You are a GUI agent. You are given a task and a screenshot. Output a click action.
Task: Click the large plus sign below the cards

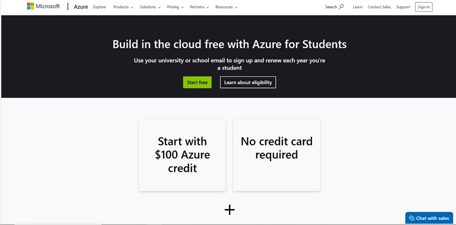tap(230, 210)
